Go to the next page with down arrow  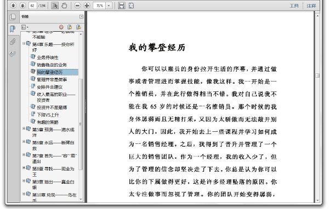[22, 5]
